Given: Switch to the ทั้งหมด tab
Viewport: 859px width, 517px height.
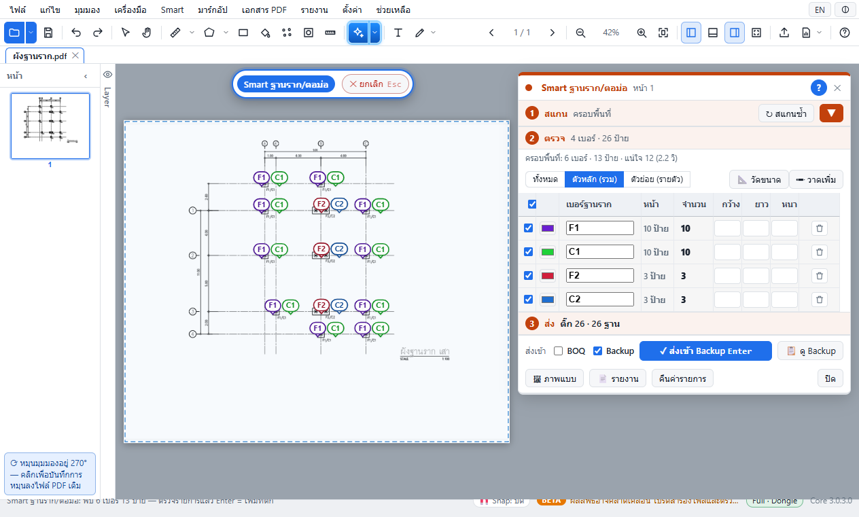Looking at the screenshot, I should coord(545,179).
